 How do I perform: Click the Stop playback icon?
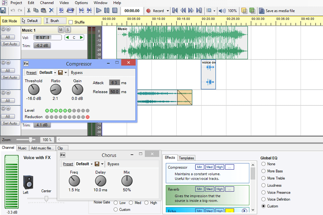(x=115, y=11)
